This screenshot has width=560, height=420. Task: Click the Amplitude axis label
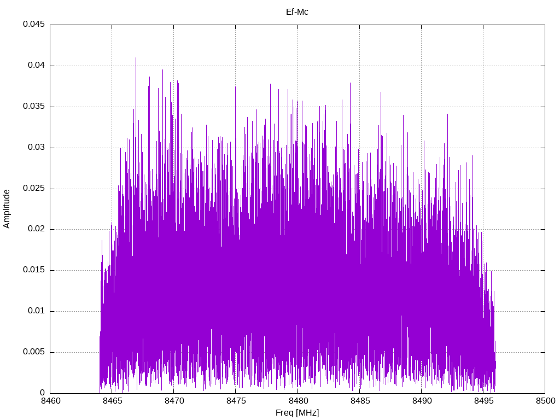coord(7,209)
